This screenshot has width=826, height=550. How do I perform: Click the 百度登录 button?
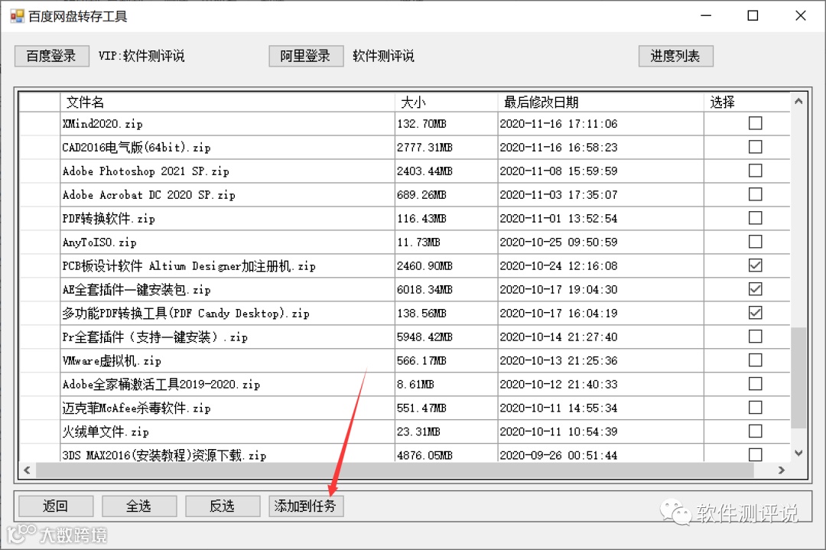[x=51, y=56]
